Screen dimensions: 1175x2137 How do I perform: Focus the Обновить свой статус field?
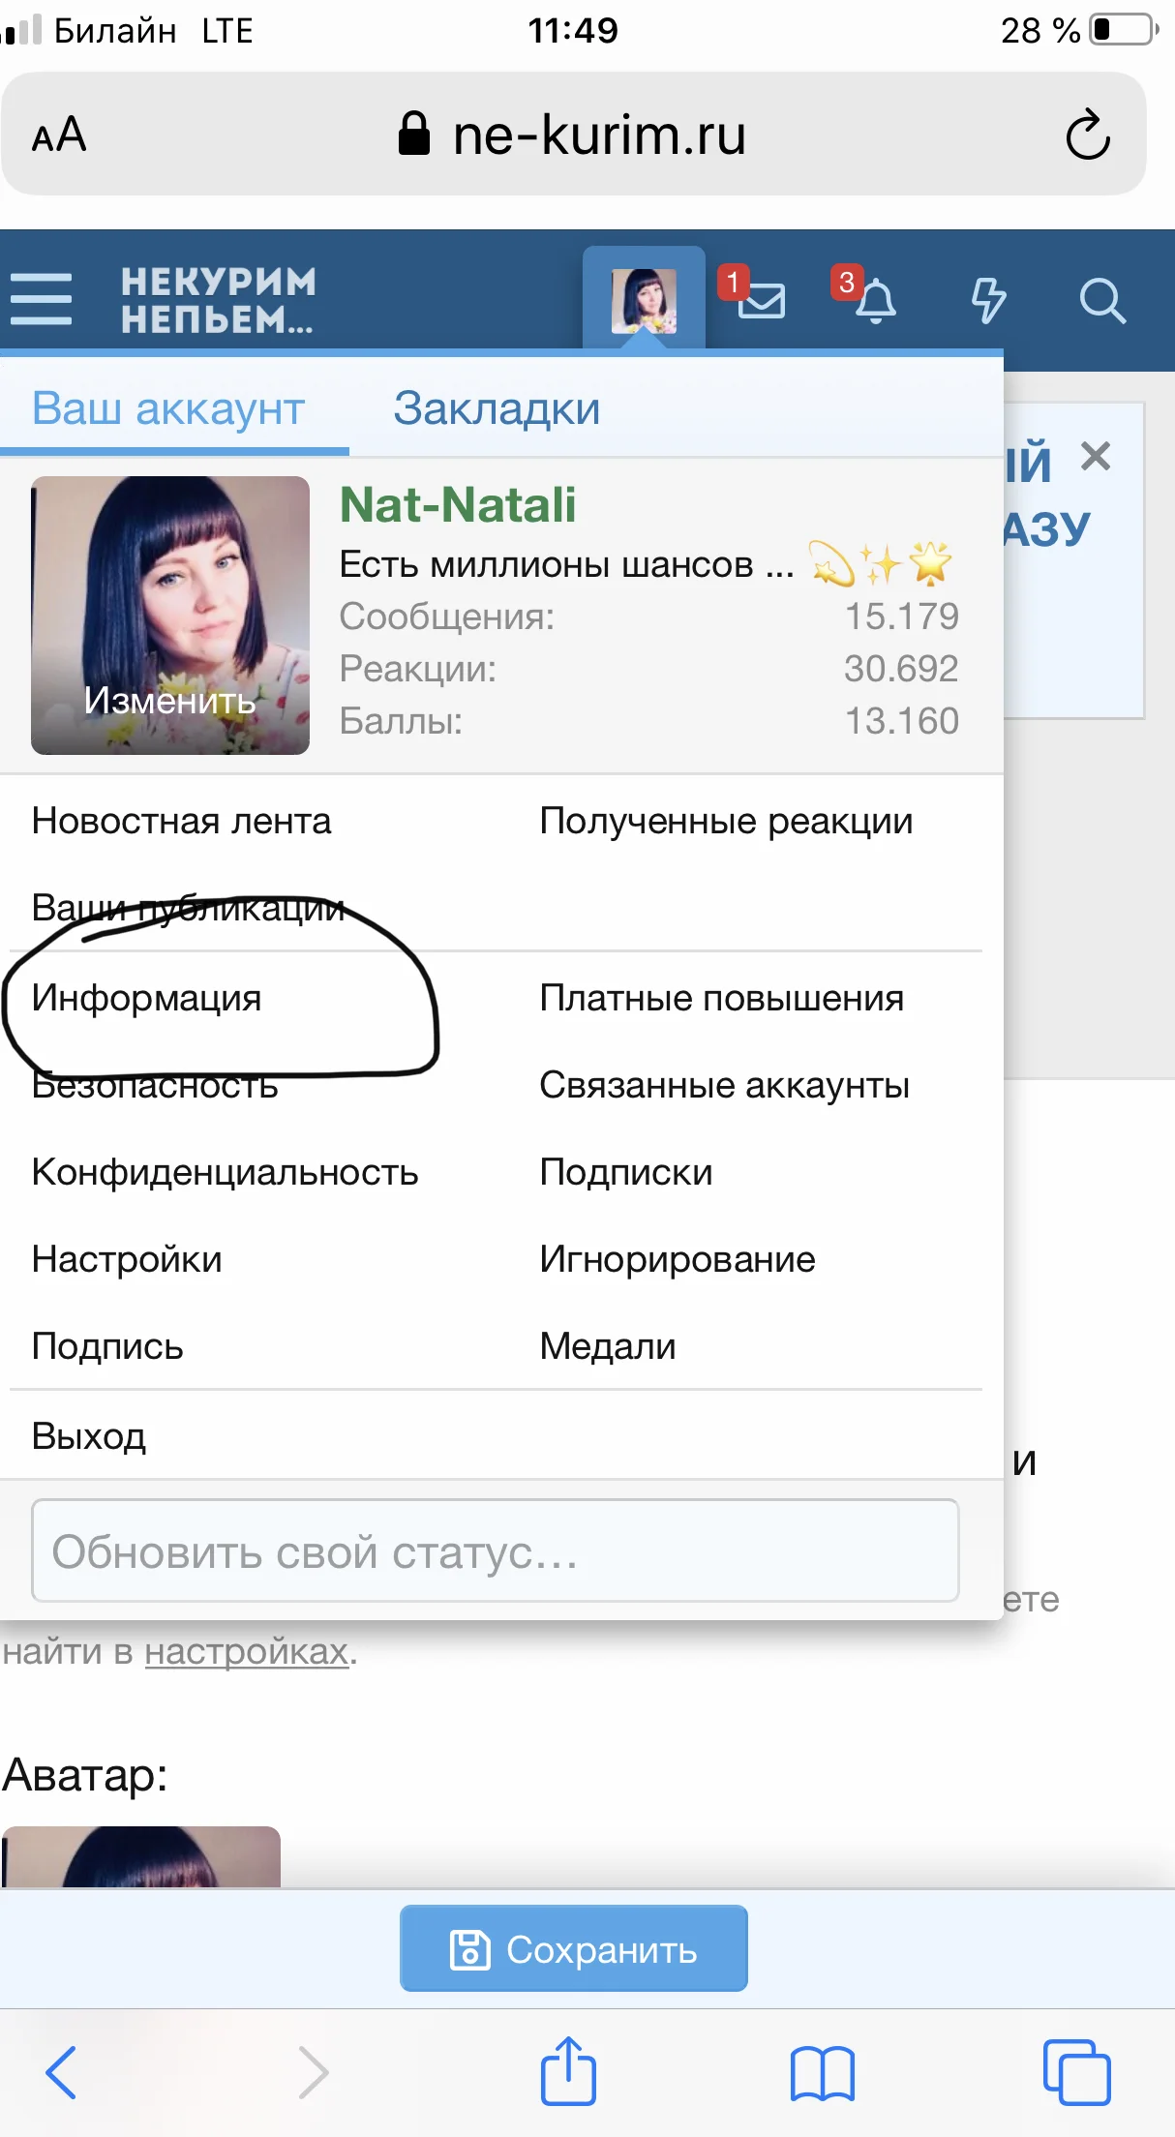[496, 1550]
